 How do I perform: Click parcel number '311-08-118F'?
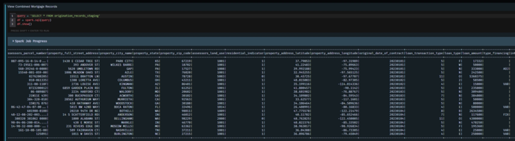[x=37, y=84]
